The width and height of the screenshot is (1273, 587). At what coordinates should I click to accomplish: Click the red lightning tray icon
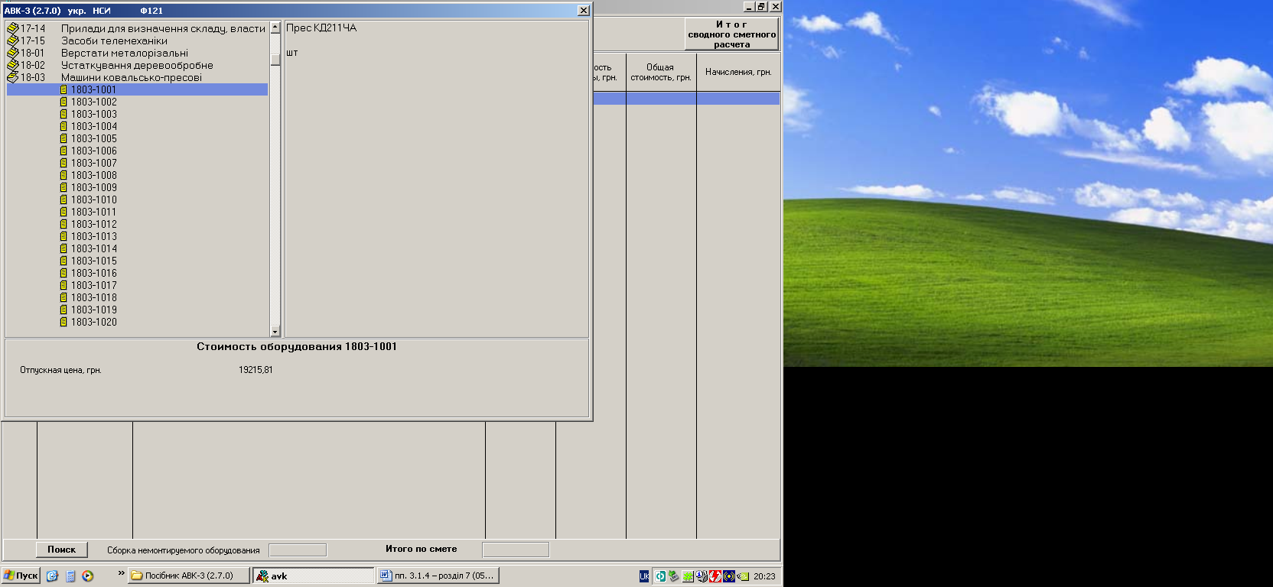[x=715, y=576]
